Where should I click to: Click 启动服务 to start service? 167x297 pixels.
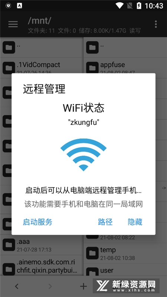coord(37,222)
